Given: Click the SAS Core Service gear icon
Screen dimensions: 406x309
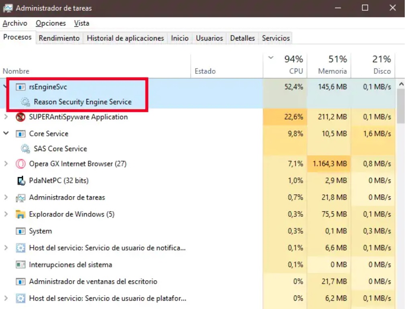Looking at the screenshot, I should pyautogui.click(x=25, y=149).
